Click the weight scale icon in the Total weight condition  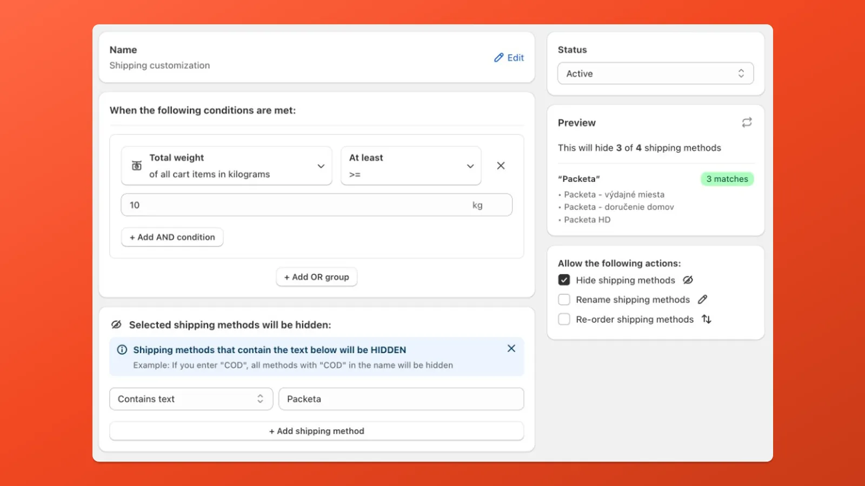[x=136, y=165]
